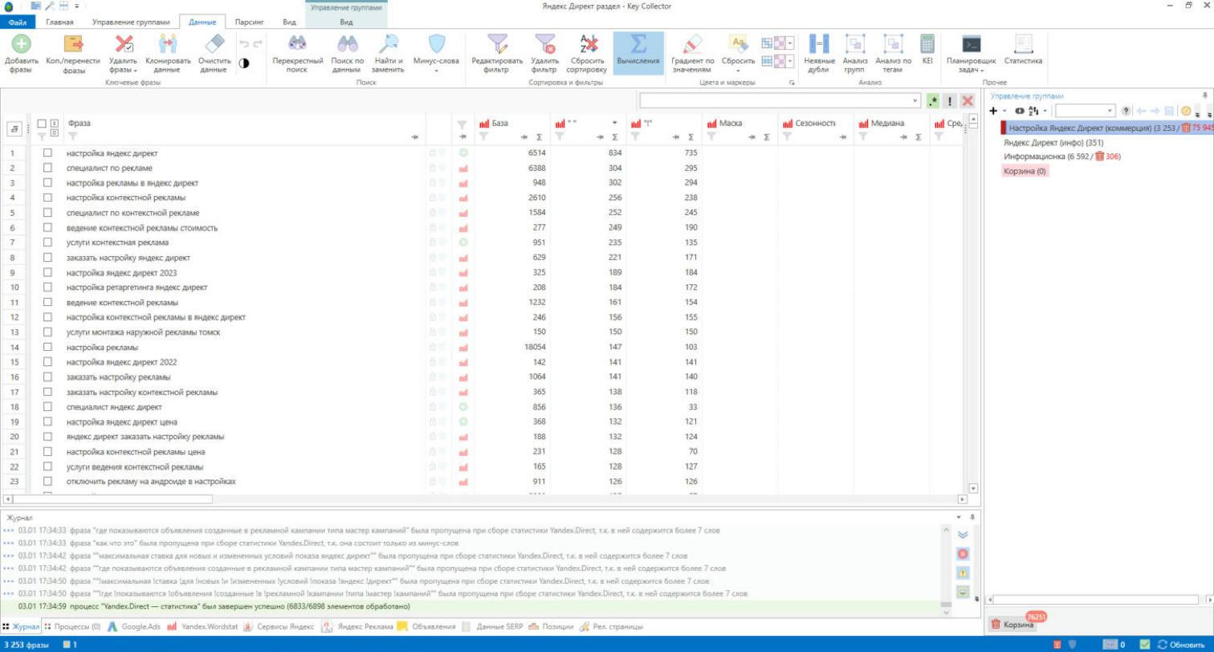This screenshot has width=1214, height=652.
Task: Click the Обновить button in status bar
Action: click(1180, 645)
